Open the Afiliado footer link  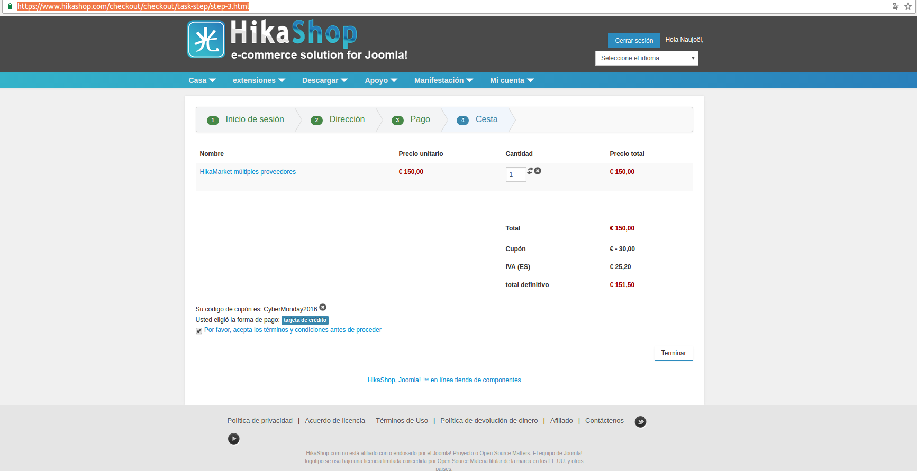pyautogui.click(x=561, y=421)
